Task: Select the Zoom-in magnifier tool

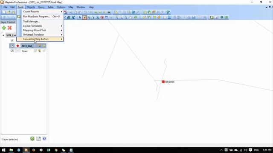Action: point(117,17)
